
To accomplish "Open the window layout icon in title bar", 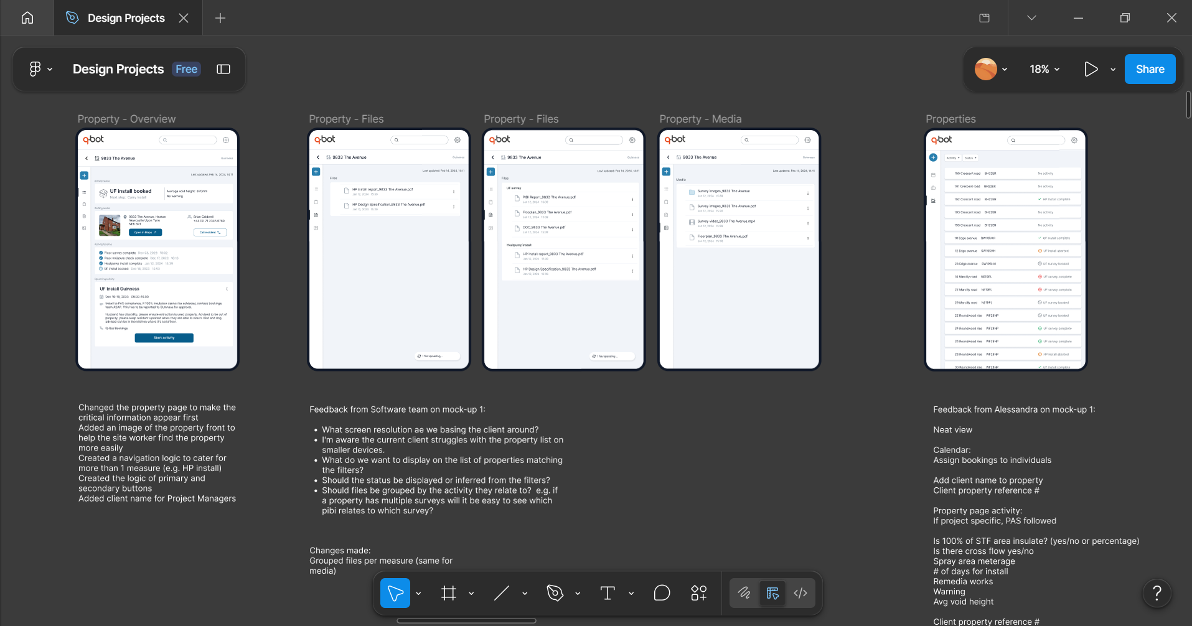I will pyautogui.click(x=984, y=18).
